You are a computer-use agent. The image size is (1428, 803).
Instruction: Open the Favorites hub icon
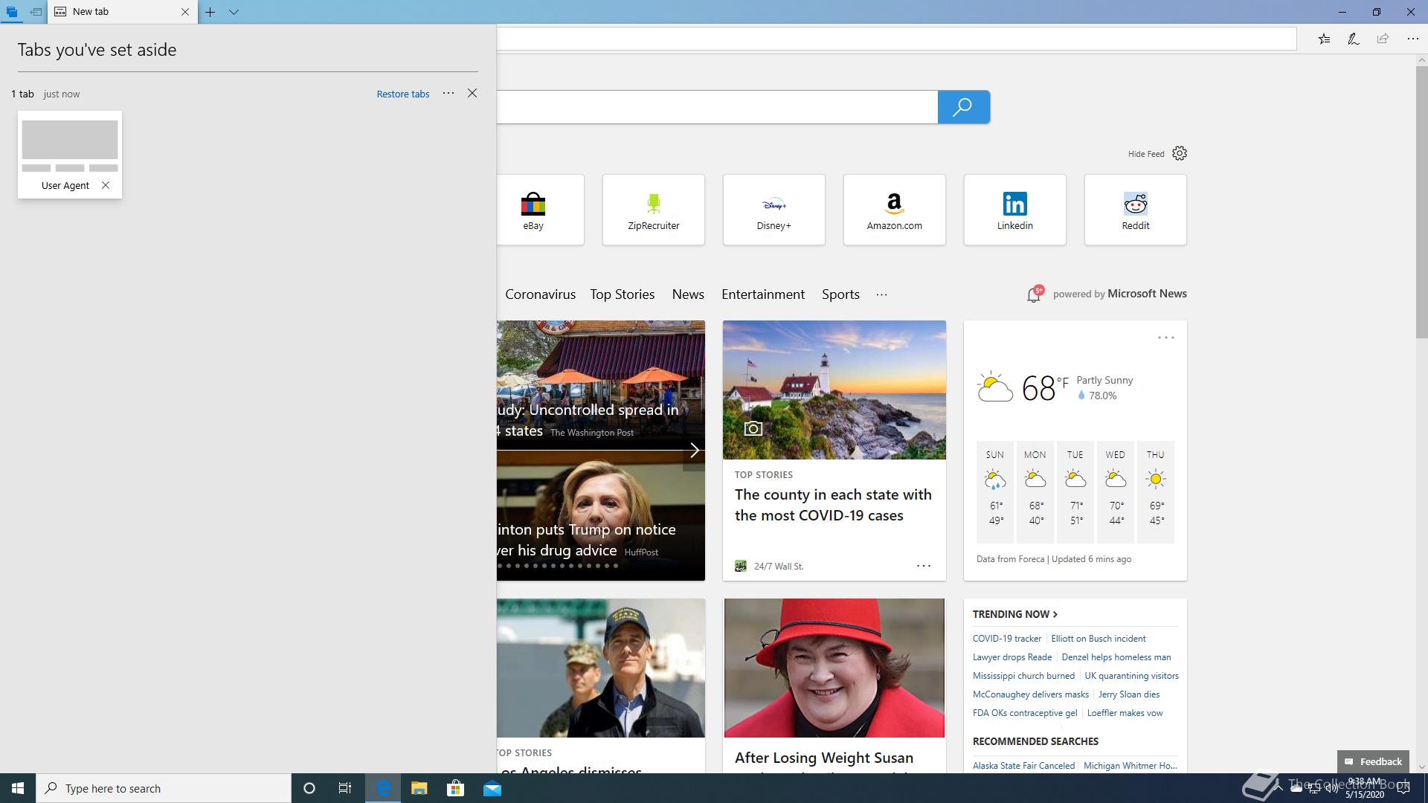coord(1324,39)
